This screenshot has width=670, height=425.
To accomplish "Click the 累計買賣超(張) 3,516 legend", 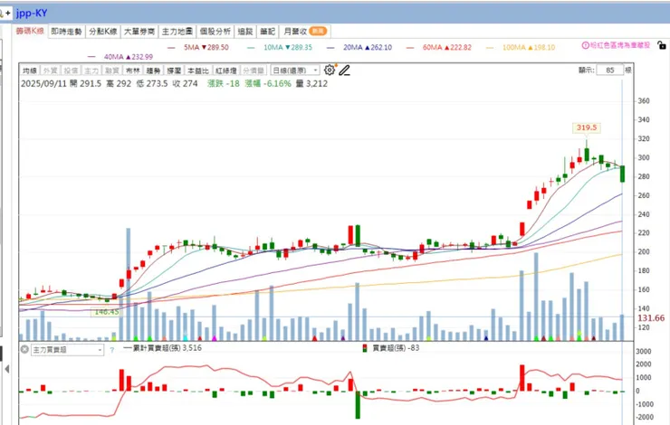I will click(162, 348).
